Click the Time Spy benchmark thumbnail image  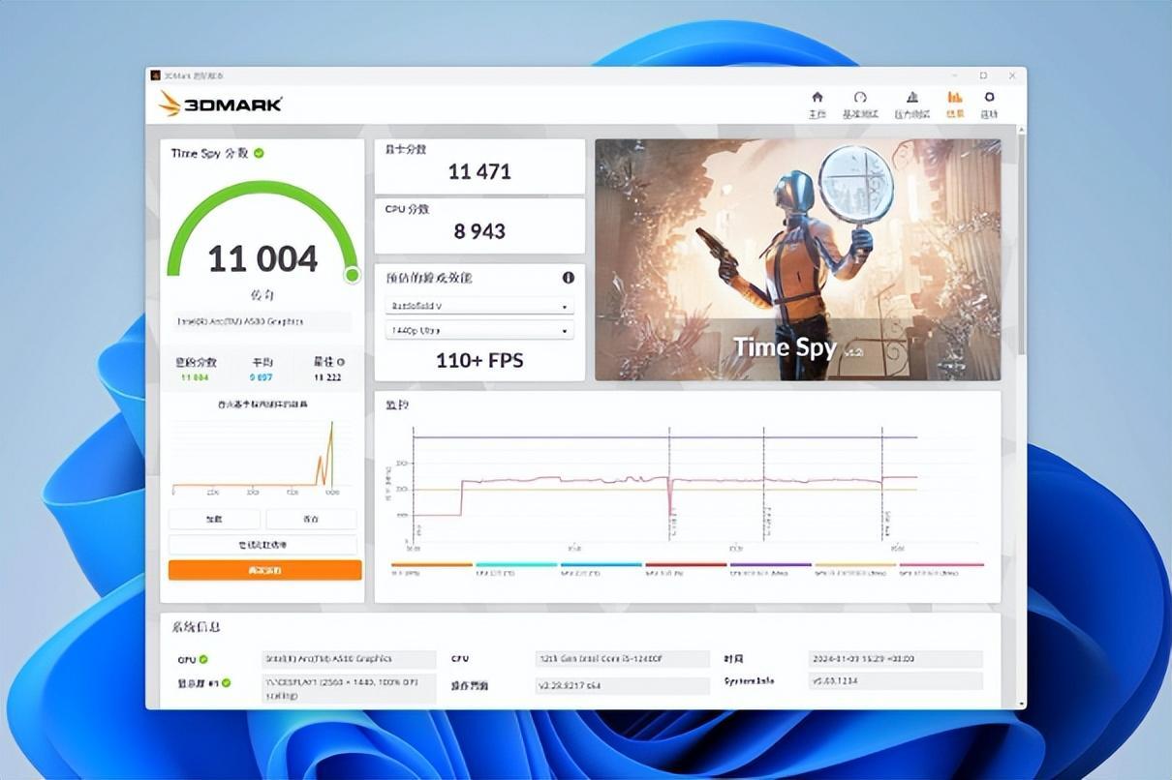pyautogui.click(x=797, y=259)
